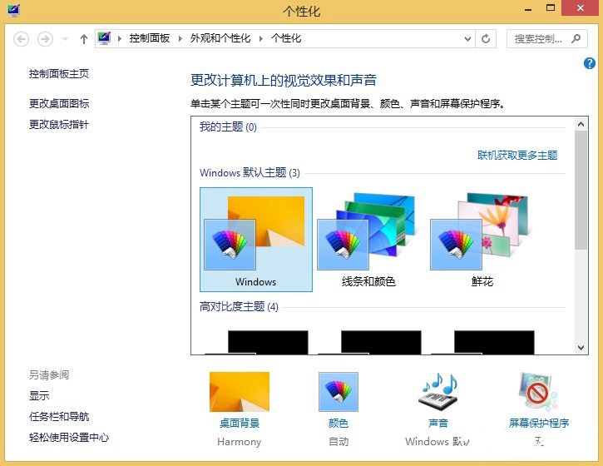603x466 pixels.
Task: Close the 个性化 window
Action: (581, 8)
